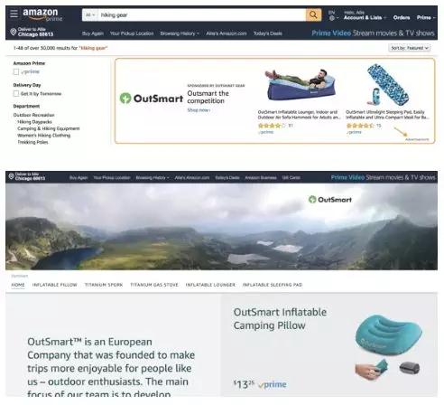Click the OutSmart logo in sponsored banner
Image resolution: width=444 pixels, height=405 pixels.
pyautogui.click(x=152, y=99)
